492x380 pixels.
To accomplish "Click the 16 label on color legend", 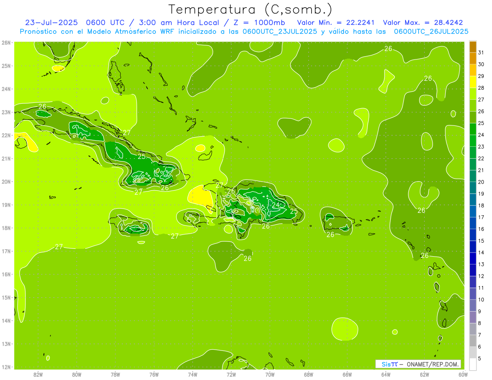I will coord(481,229).
